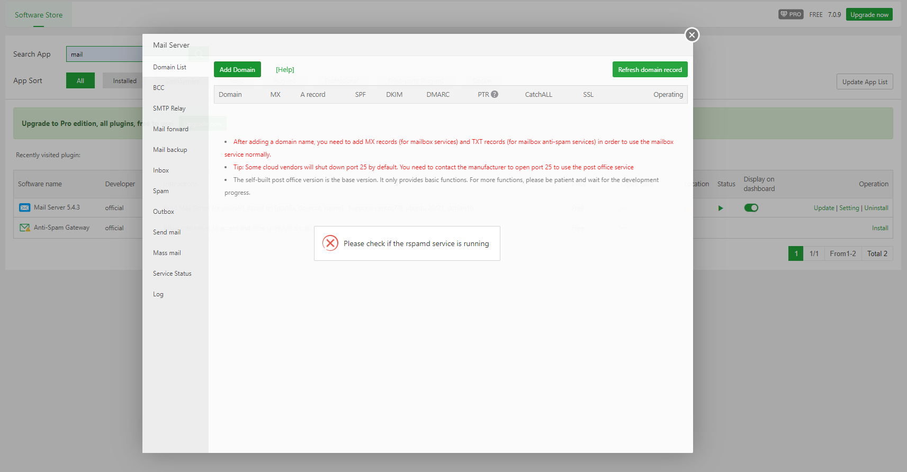
Task: Click the CatchALL column header
Action: click(538, 94)
